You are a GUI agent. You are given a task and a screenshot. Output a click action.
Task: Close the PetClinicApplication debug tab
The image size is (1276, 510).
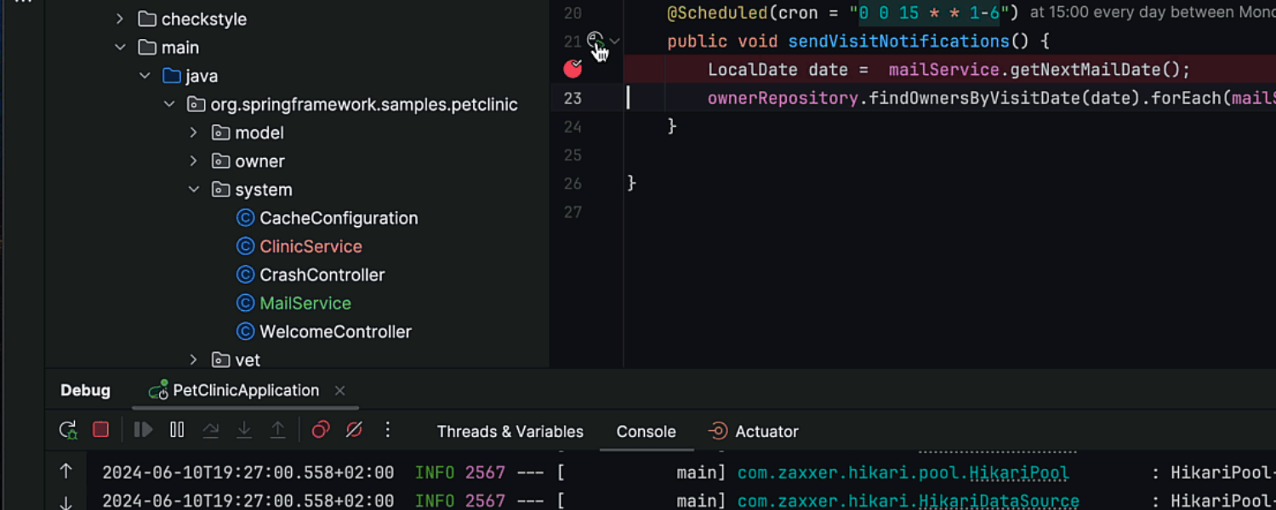point(339,391)
